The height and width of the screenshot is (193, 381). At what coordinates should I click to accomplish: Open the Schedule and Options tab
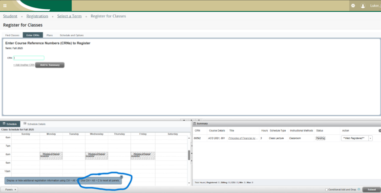[72, 35]
